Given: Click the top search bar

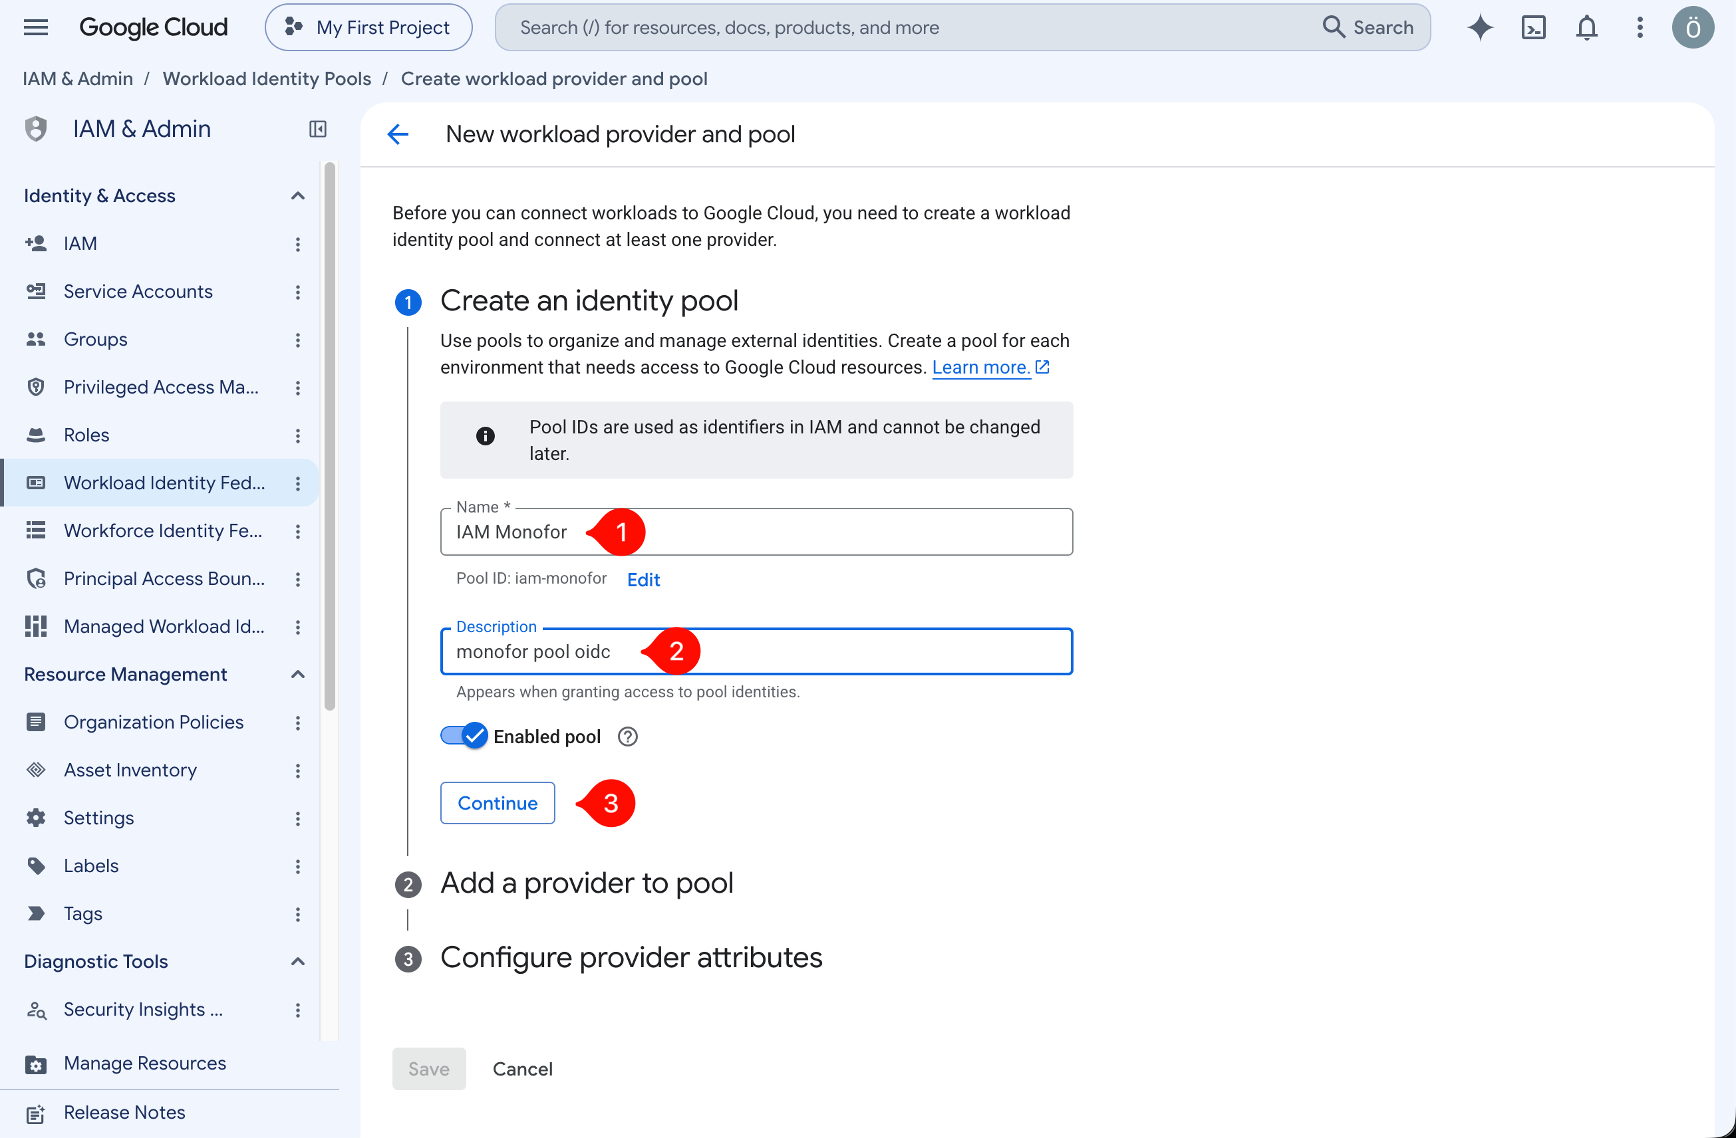Looking at the screenshot, I should 962,28.
